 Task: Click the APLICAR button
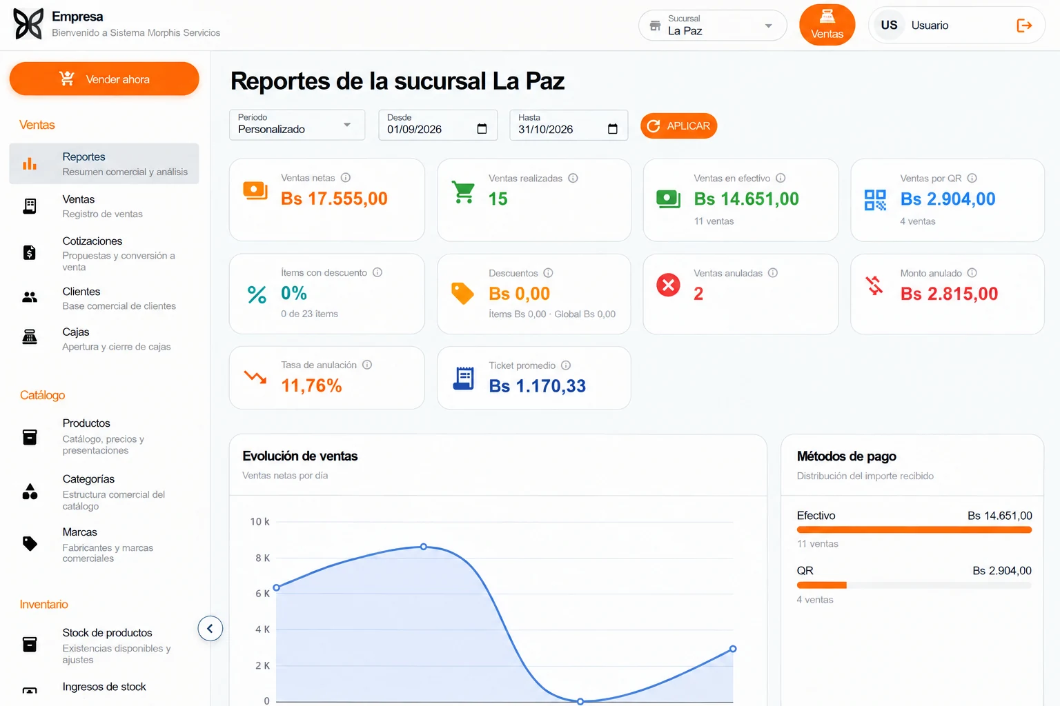pos(678,125)
